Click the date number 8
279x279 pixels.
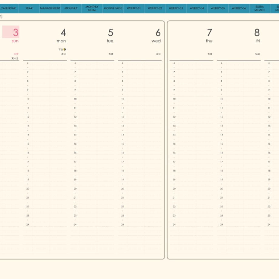click(257, 32)
